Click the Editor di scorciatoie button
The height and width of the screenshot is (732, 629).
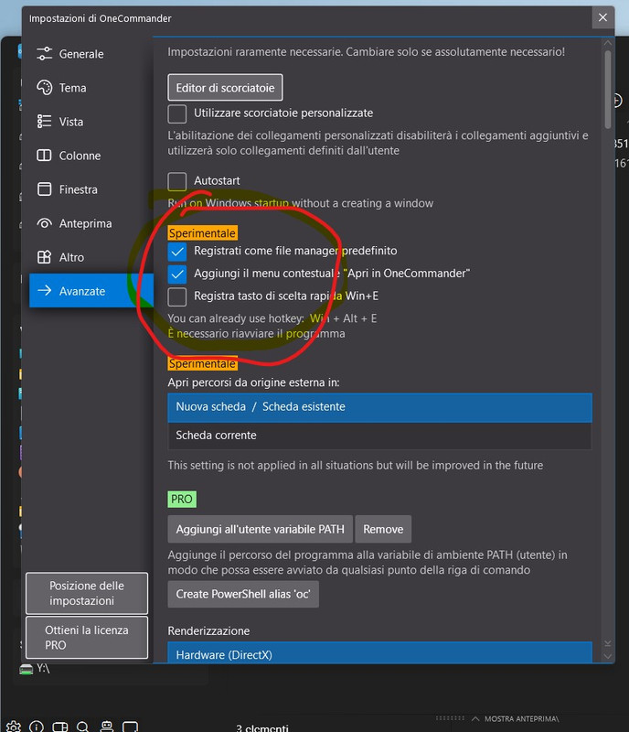pyautogui.click(x=225, y=87)
